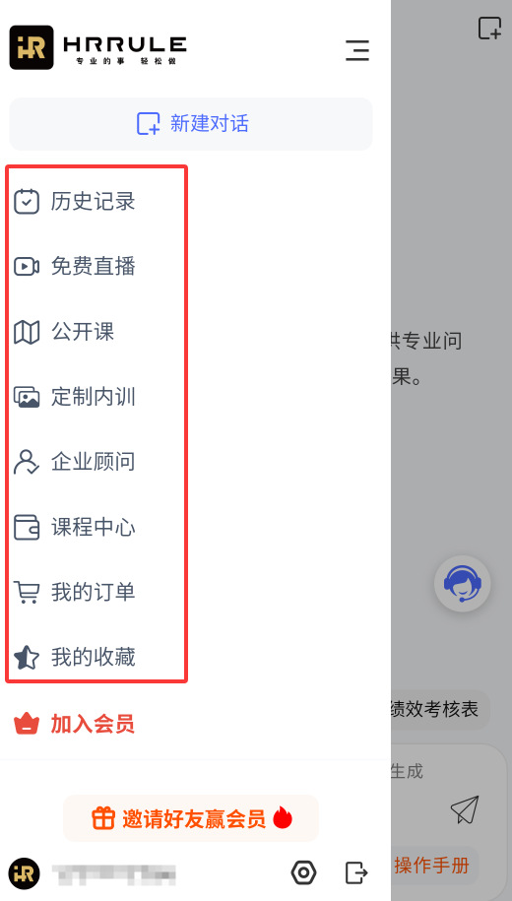The height and width of the screenshot is (901, 512).
Task: Click the paper plane send icon
Action: (465, 809)
